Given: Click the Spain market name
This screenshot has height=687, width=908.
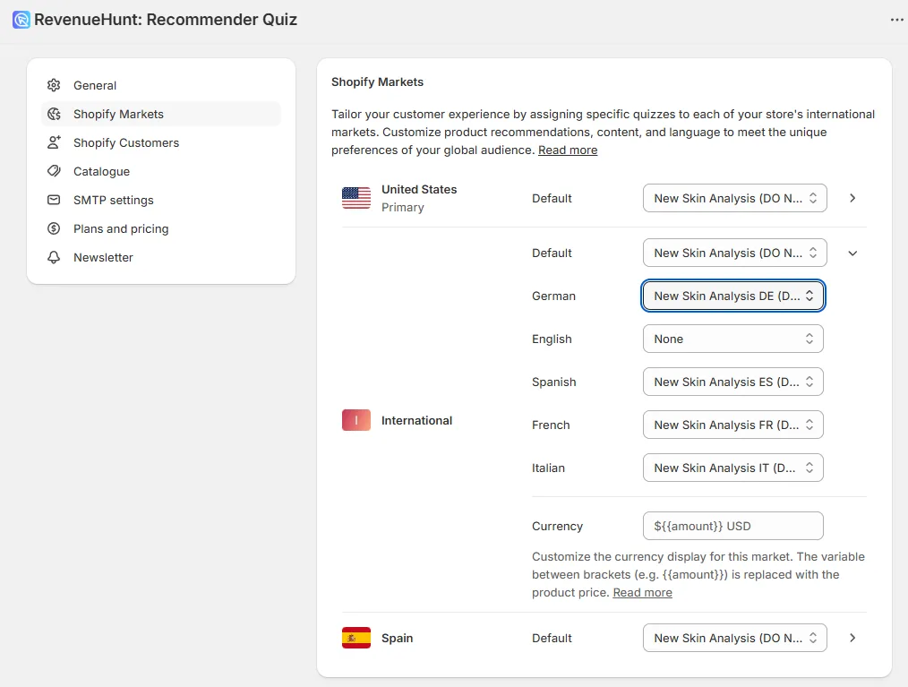Looking at the screenshot, I should (x=397, y=638).
